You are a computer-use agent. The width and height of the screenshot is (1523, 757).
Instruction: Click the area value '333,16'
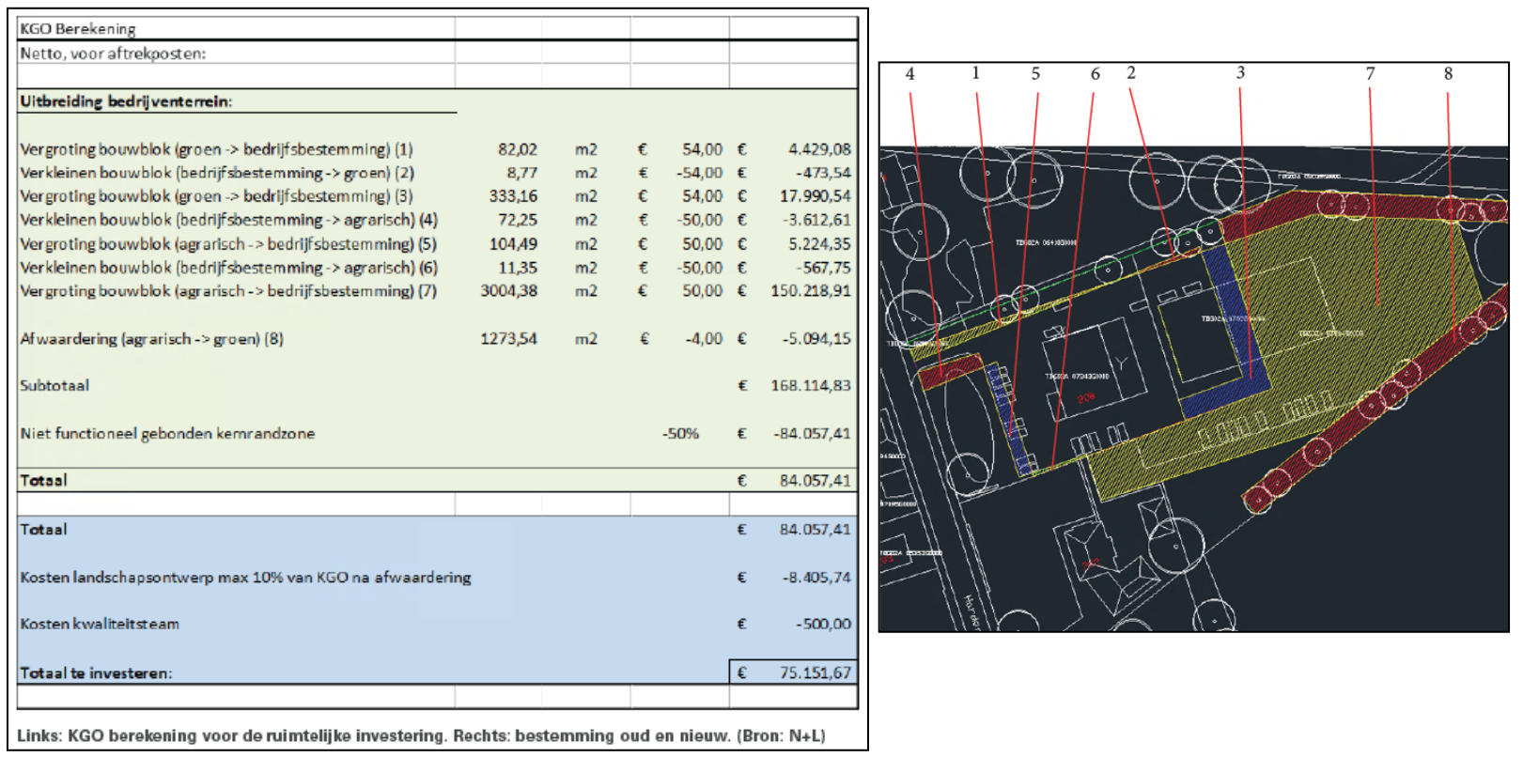[513, 196]
